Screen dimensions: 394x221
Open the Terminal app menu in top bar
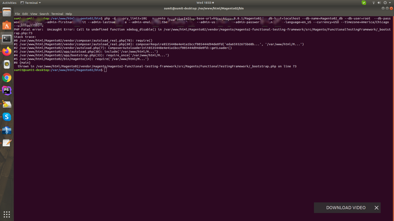(x=31, y=3)
